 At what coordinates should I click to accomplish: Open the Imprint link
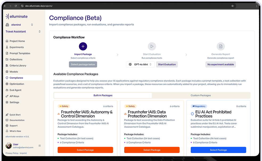coord(23,153)
